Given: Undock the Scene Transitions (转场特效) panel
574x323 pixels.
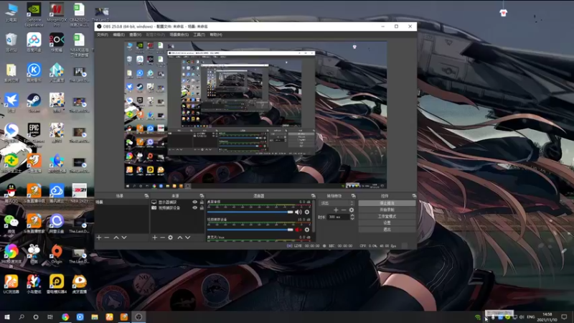Looking at the screenshot, I should (353, 196).
